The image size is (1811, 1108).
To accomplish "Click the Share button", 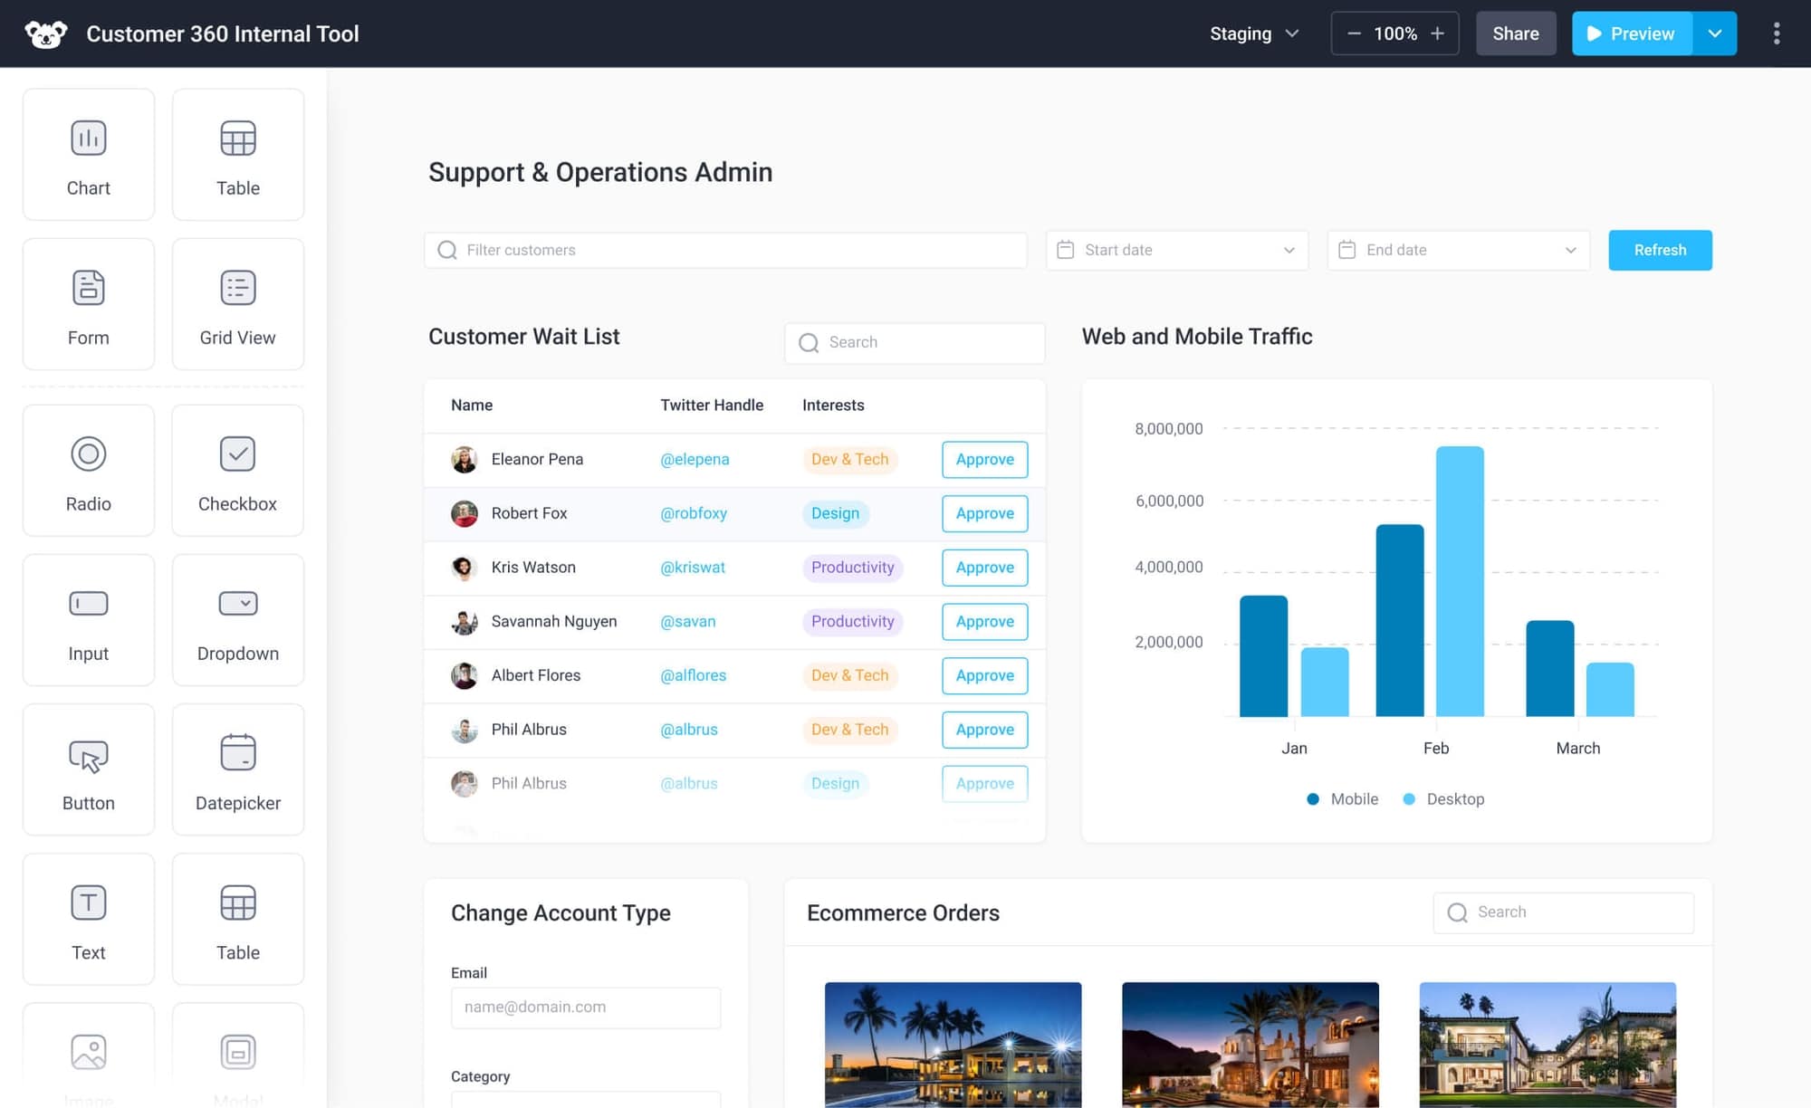I will pos(1515,33).
